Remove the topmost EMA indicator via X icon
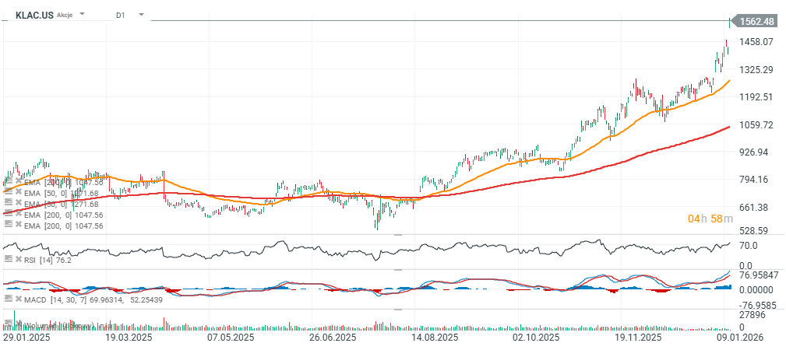 [18, 180]
